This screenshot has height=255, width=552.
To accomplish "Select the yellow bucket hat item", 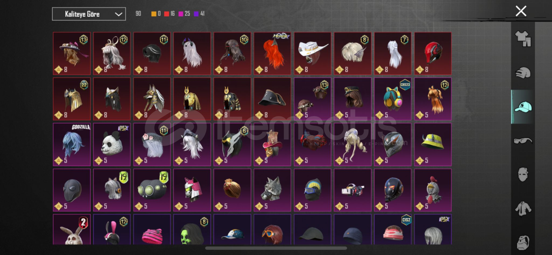I will (x=433, y=145).
